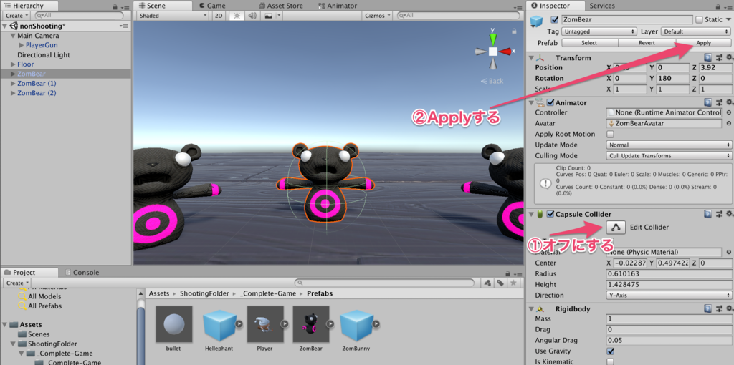The height and width of the screenshot is (365, 734).
Task: Open Rigidbody help book icon
Action: coord(707,309)
